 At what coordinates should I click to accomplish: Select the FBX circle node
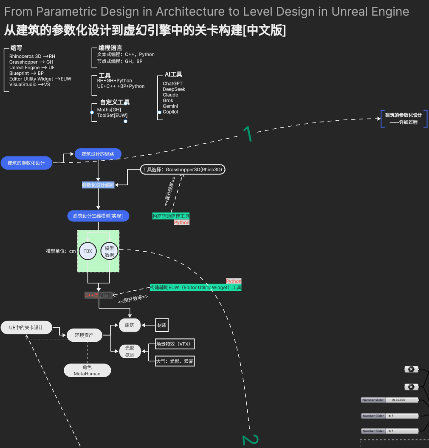pos(87,251)
